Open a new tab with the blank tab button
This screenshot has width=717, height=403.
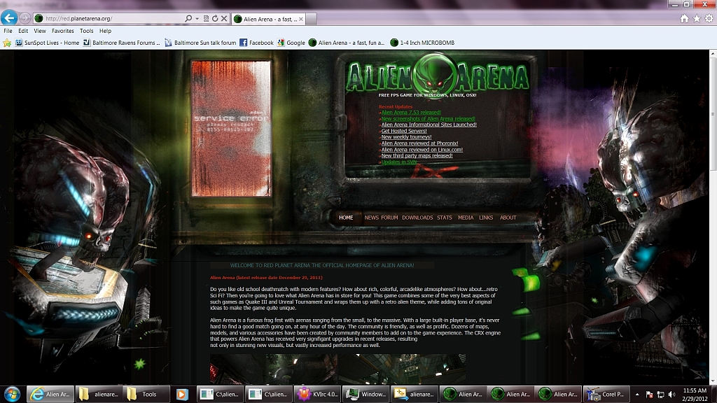click(x=311, y=19)
